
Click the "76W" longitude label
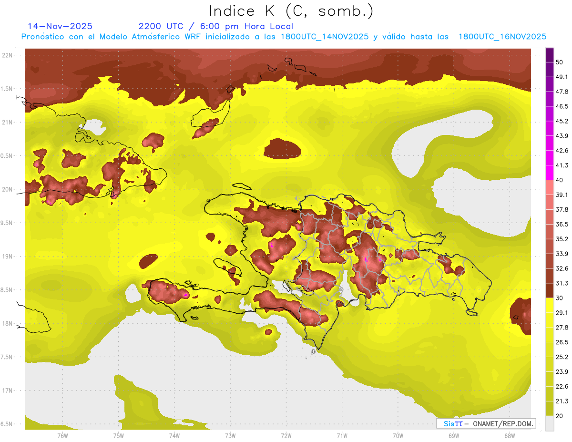[x=62, y=435]
